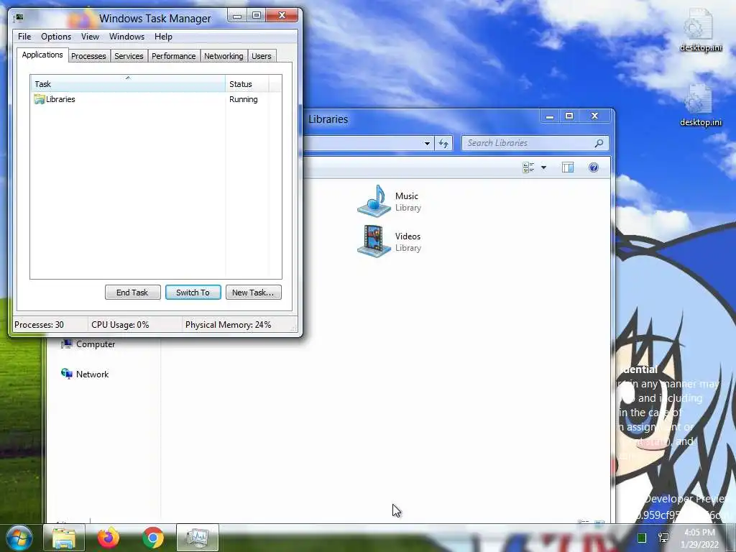Click the CPU Usage: 0% status entry
Viewport: 736px width, 552px height.
point(120,325)
